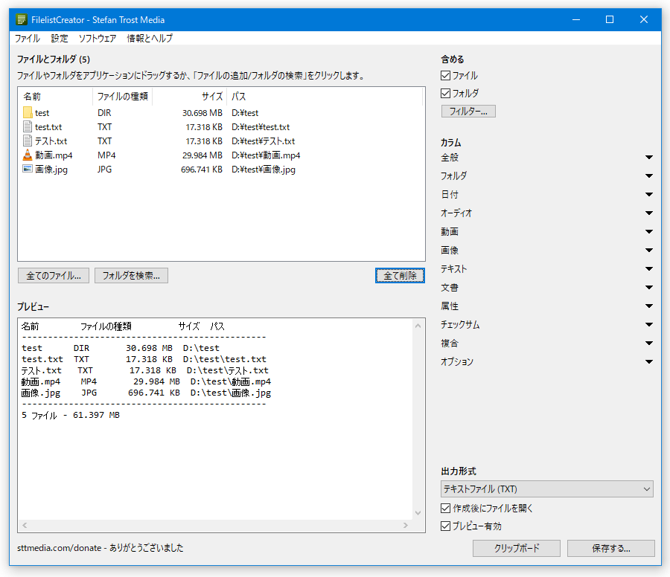
Task: Click the クリップボード button
Action: [x=517, y=549]
